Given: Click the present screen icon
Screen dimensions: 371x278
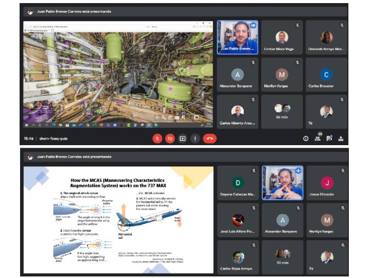Looking at the screenshot, I should click(182, 138).
